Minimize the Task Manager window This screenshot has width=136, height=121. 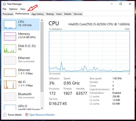pyautogui.click(x=112, y=4)
